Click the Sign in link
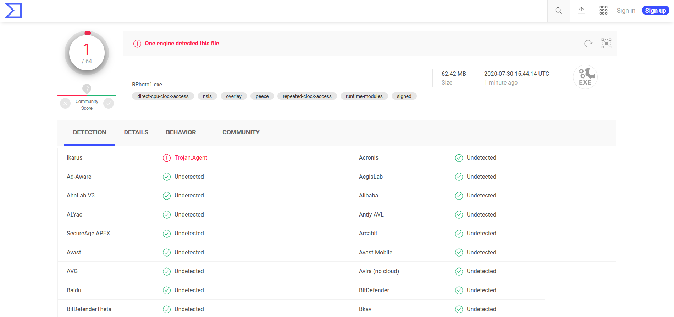Image resolution: width=674 pixels, height=317 pixels. pos(626,11)
